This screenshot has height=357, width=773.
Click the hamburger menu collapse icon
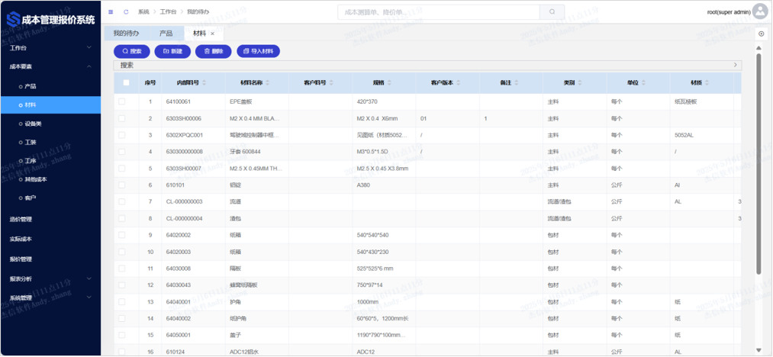pyautogui.click(x=111, y=12)
